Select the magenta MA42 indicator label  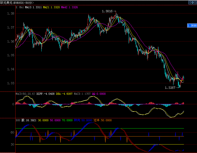pos(69,7)
